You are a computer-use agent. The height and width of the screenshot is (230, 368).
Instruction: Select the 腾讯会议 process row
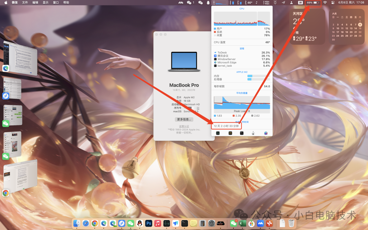(242, 56)
